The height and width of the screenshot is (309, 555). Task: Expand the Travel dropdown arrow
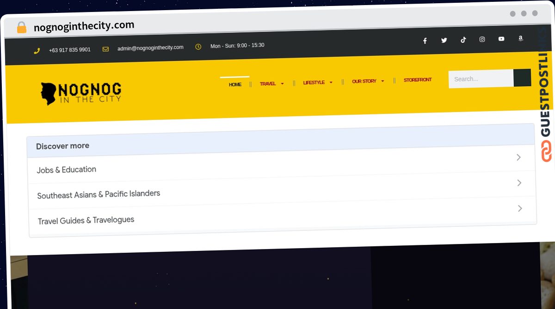pyautogui.click(x=282, y=83)
